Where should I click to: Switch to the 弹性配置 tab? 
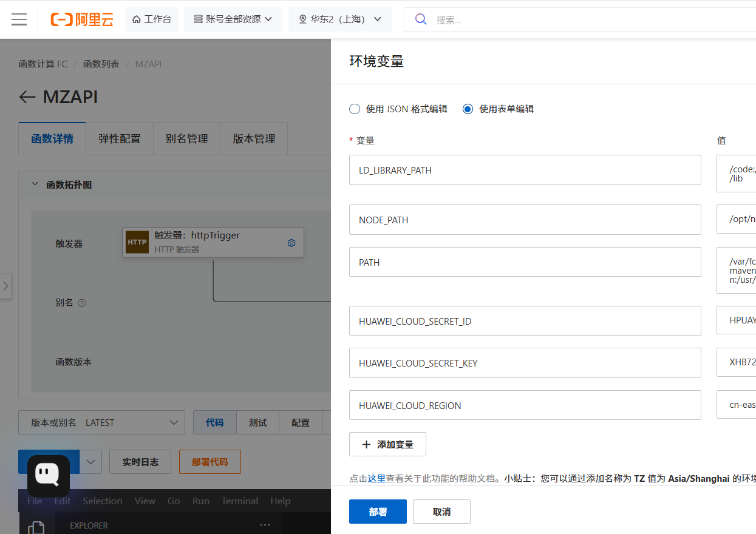119,138
